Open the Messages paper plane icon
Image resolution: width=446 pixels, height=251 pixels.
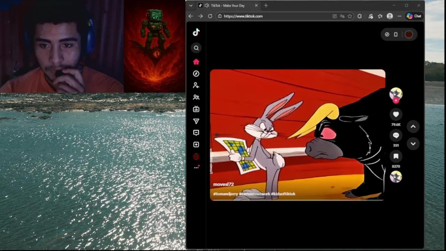point(196,121)
